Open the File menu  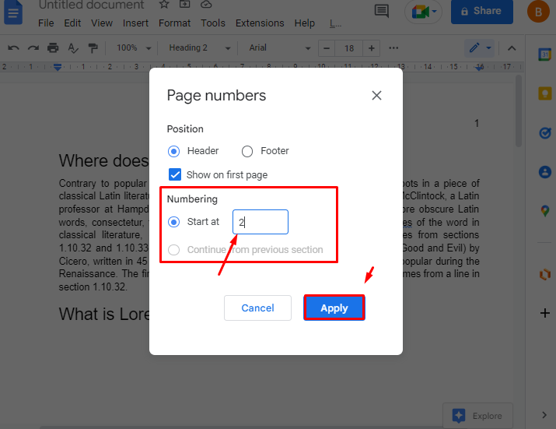pyautogui.click(x=46, y=23)
